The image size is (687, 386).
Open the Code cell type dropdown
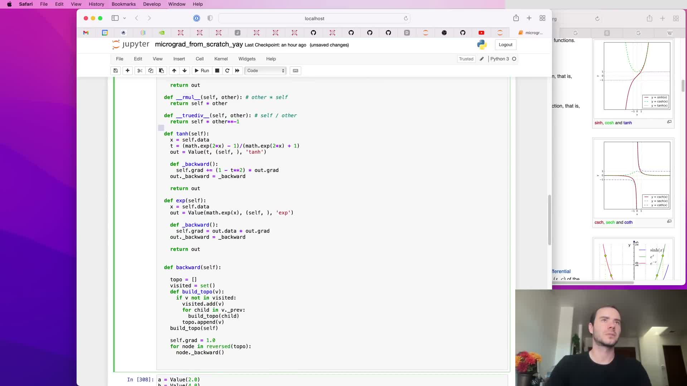click(265, 71)
